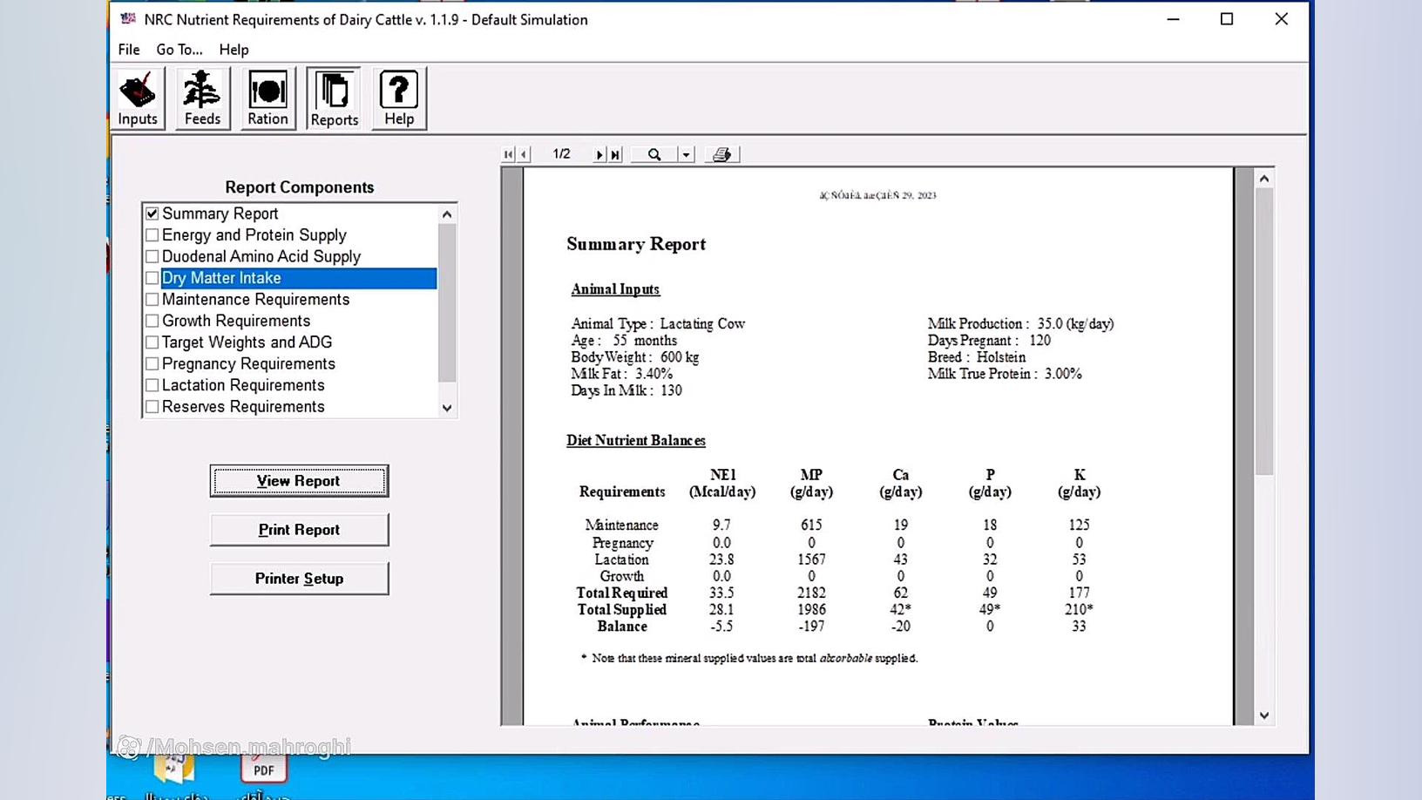Click the Total Required row label
This screenshot has height=800, width=1422.
(622, 593)
